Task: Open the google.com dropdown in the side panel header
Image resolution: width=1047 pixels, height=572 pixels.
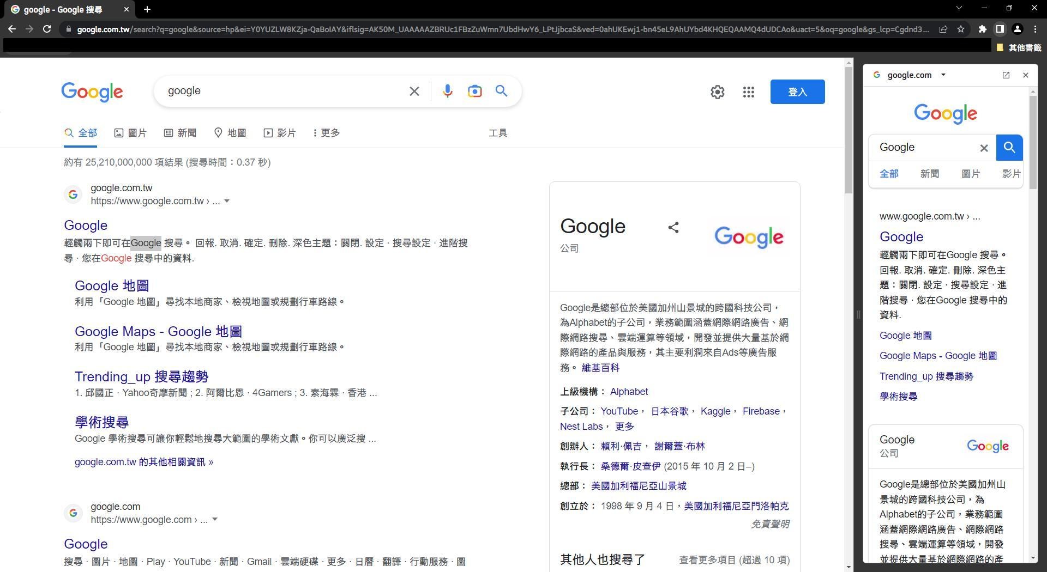Action: click(x=943, y=75)
